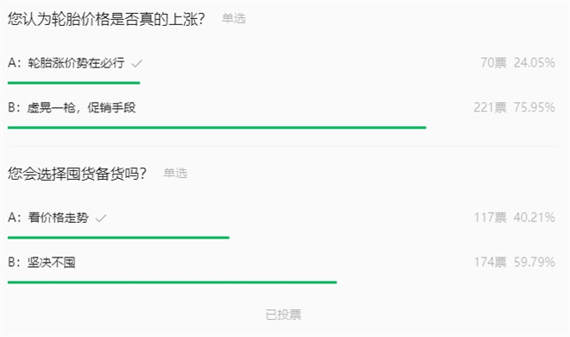The height and width of the screenshot is (337, 570).
Task: Click the green bar under 虚晃一枪，促销手段
Action: (x=217, y=128)
